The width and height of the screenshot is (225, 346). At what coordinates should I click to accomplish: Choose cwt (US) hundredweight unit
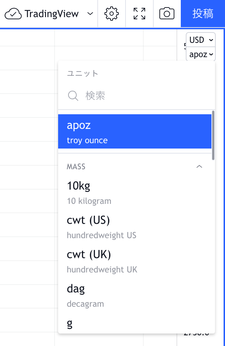tap(135, 227)
